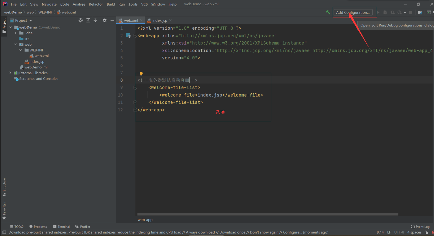Click the web-app breadcrumb below editor
Screen dimensions: 434x236
145,220
